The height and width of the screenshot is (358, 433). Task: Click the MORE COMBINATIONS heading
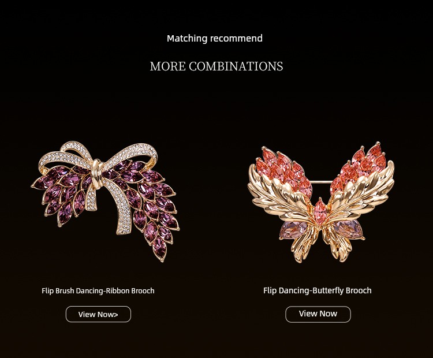pyautogui.click(x=216, y=66)
